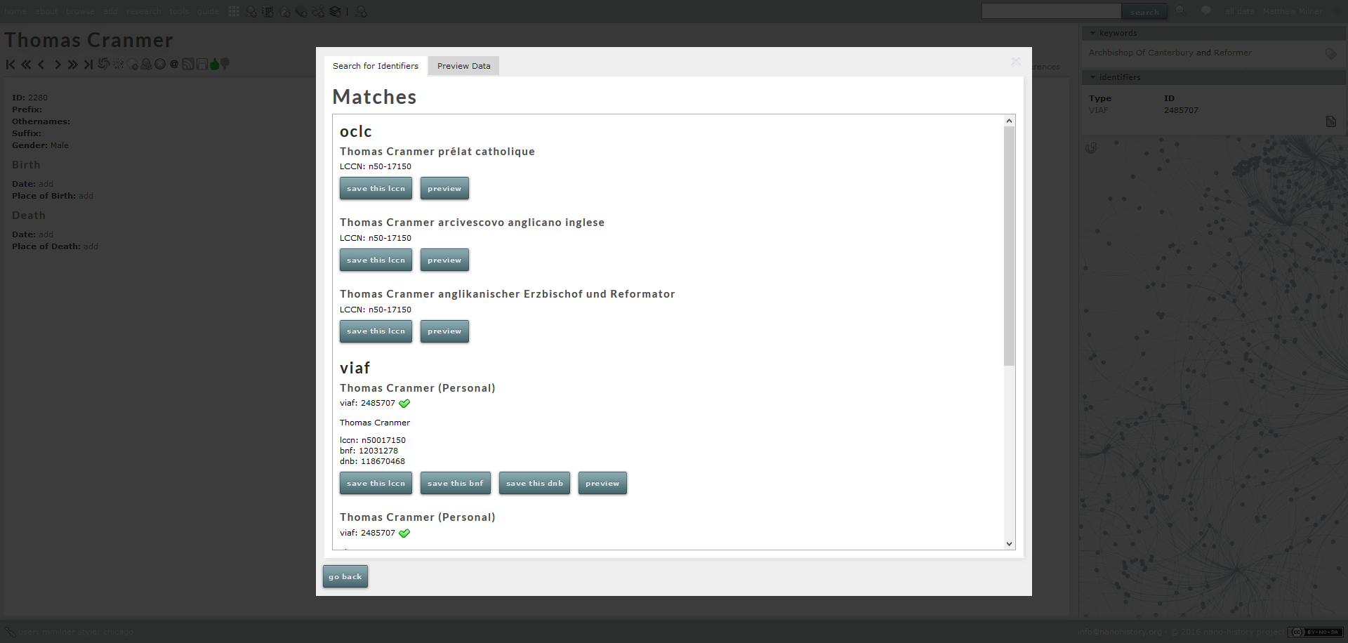Click the add menu item
The height and width of the screenshot is (643, 1348).
[110, 11]
